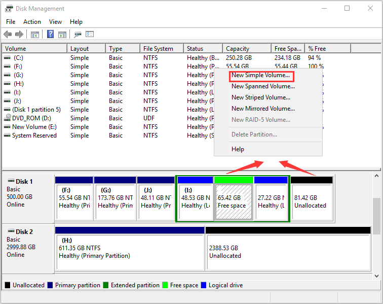Click the Disk Management title bar icon

(x=9, y=9)
